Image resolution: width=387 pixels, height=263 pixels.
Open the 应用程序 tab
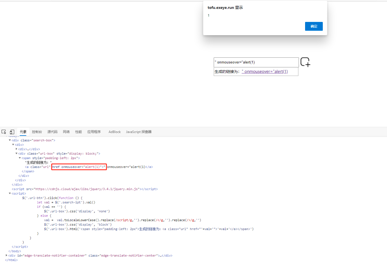coord(94,132)
